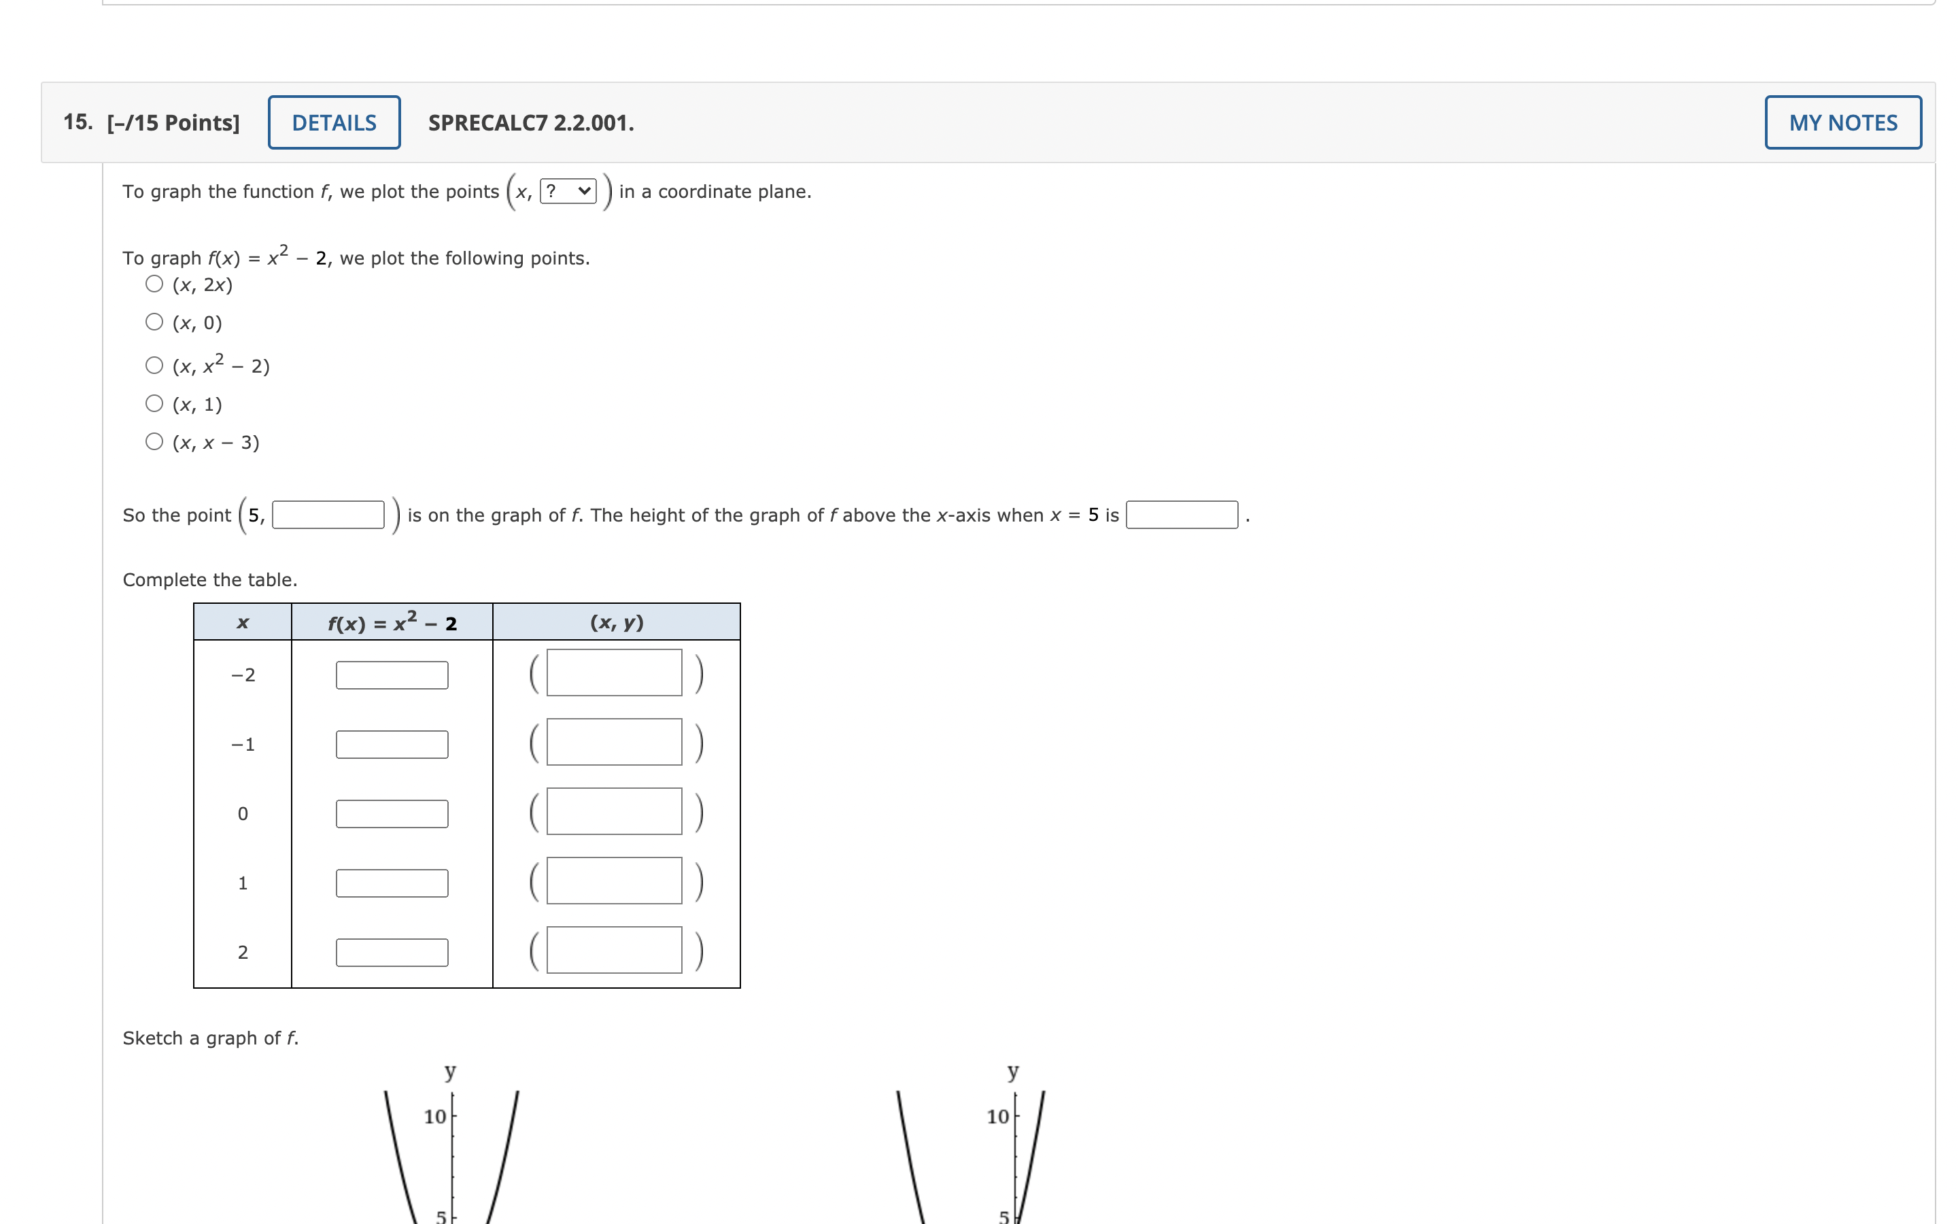Click the f(x) box for x = 2
The width and height of the screenshot is (1958, 1224).
pyautogui.click(x=392, y=953)
